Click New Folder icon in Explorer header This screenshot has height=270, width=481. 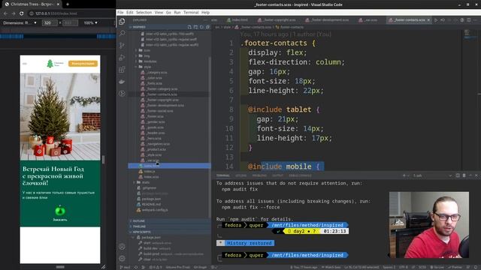(x=195, y=27)
